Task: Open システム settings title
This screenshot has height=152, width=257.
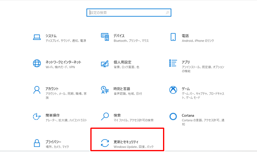Action: (51, 36)
